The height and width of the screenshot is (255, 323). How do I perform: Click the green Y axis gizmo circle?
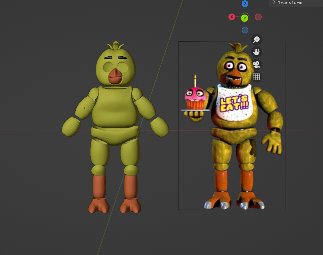tap(245, 18)
